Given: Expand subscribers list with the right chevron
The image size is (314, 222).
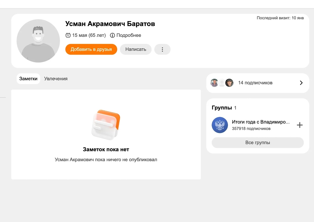Looking at the screenshot, I should point(301,83).
